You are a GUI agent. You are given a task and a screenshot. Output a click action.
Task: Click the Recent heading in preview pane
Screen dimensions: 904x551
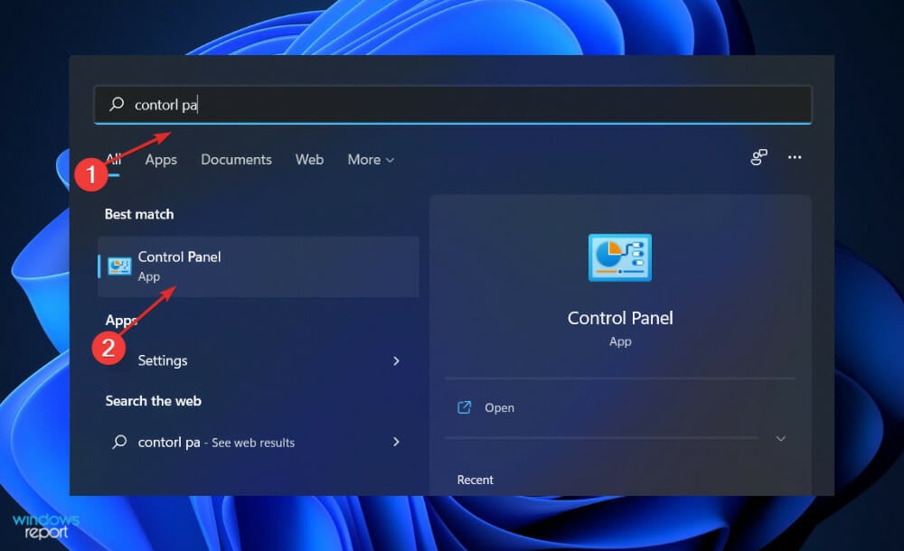476,480
